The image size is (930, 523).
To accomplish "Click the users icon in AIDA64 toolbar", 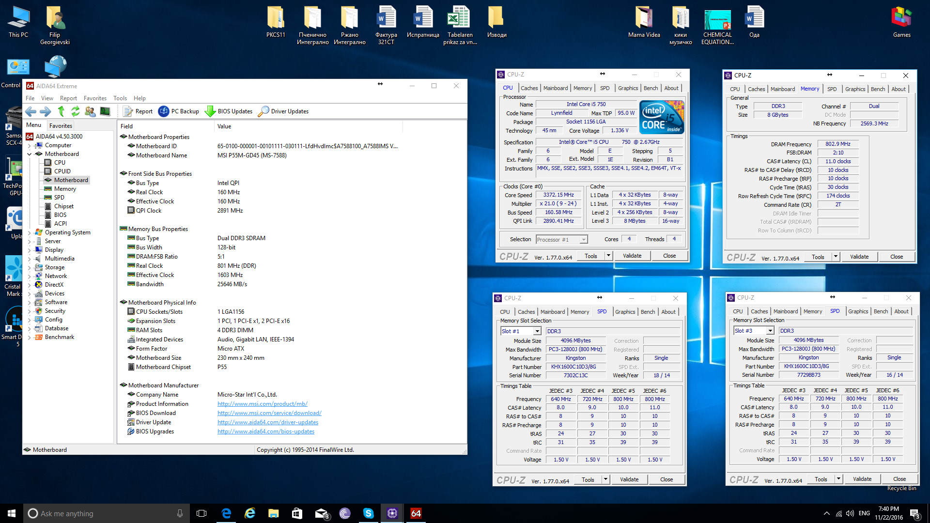I will click(90, 111).
